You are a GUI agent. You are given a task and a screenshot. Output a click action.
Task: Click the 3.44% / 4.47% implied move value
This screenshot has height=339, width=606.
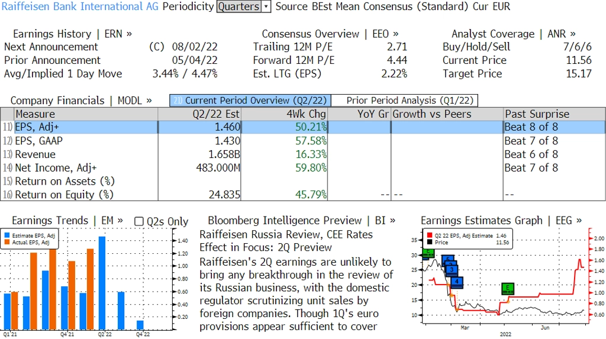tap(185, 74)
